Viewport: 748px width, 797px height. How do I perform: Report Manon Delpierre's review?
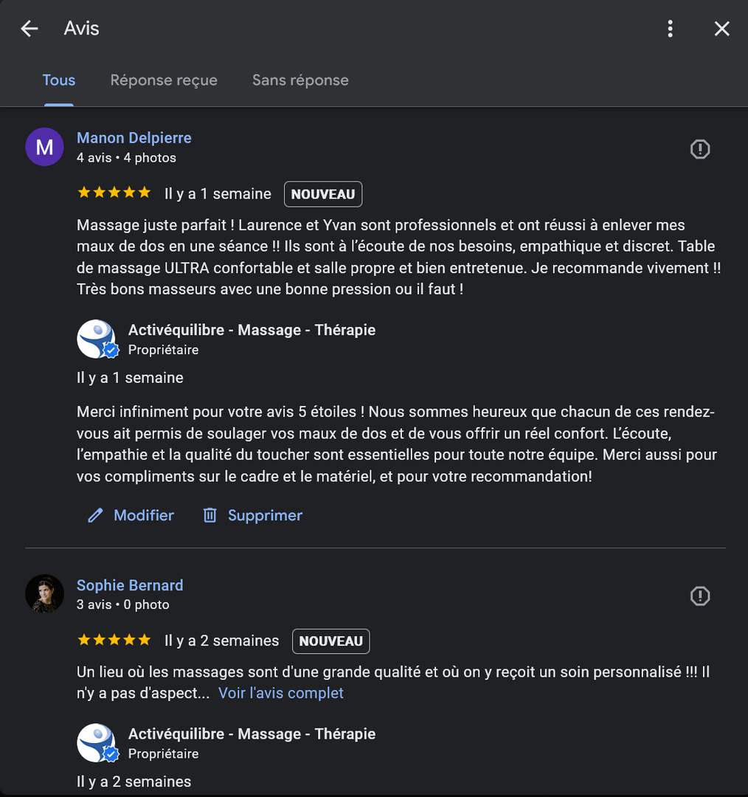pos(699,150)
